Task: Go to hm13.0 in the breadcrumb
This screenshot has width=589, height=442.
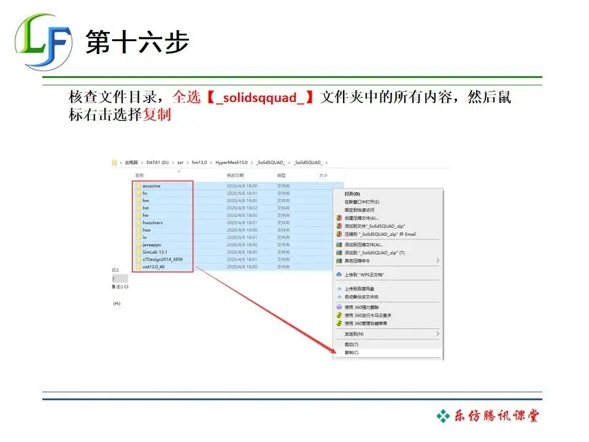Action: pyautogui.click(x=199, y=162)
